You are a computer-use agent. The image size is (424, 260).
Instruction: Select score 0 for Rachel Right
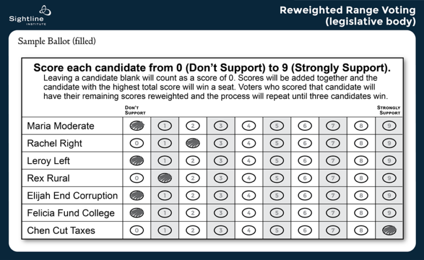coord(137,143)
